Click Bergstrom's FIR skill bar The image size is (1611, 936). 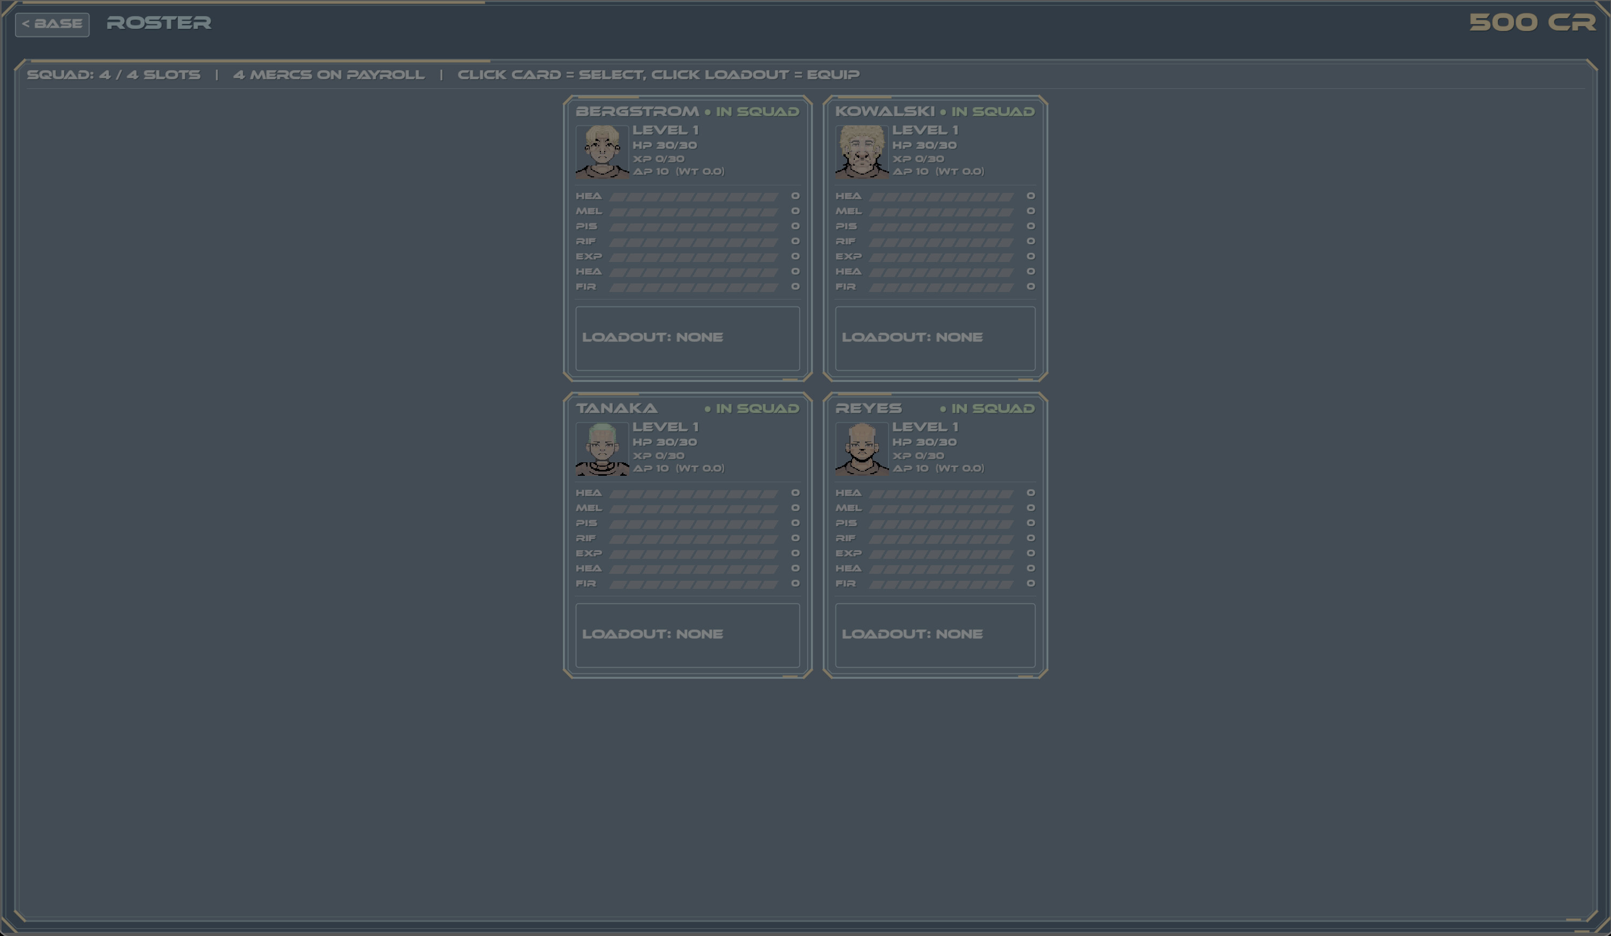(x=694, y=287)
